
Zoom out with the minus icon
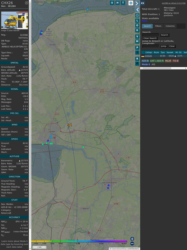pyautogui.click(x=132, y=244)
